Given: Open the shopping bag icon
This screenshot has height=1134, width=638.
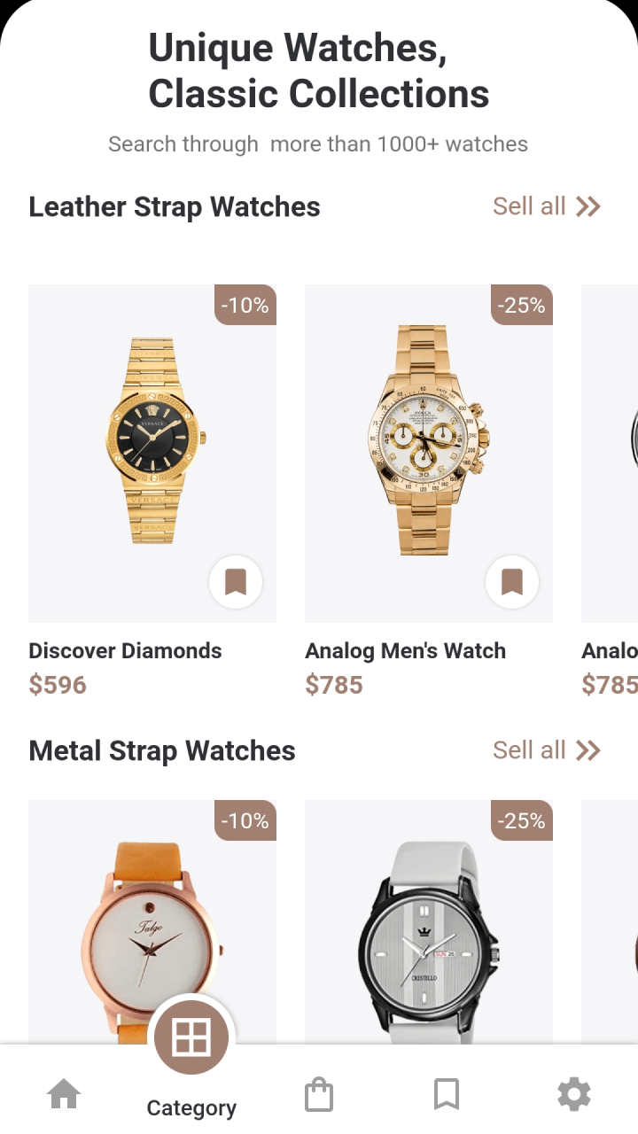Looking at the screenshot, I should click(x=319, y=1094).
